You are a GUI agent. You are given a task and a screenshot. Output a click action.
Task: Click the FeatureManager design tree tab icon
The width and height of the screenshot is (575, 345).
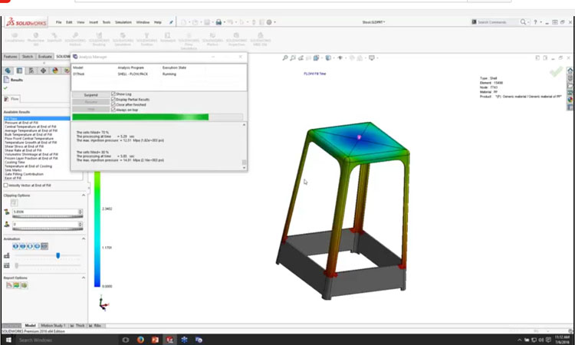[8, 71]
